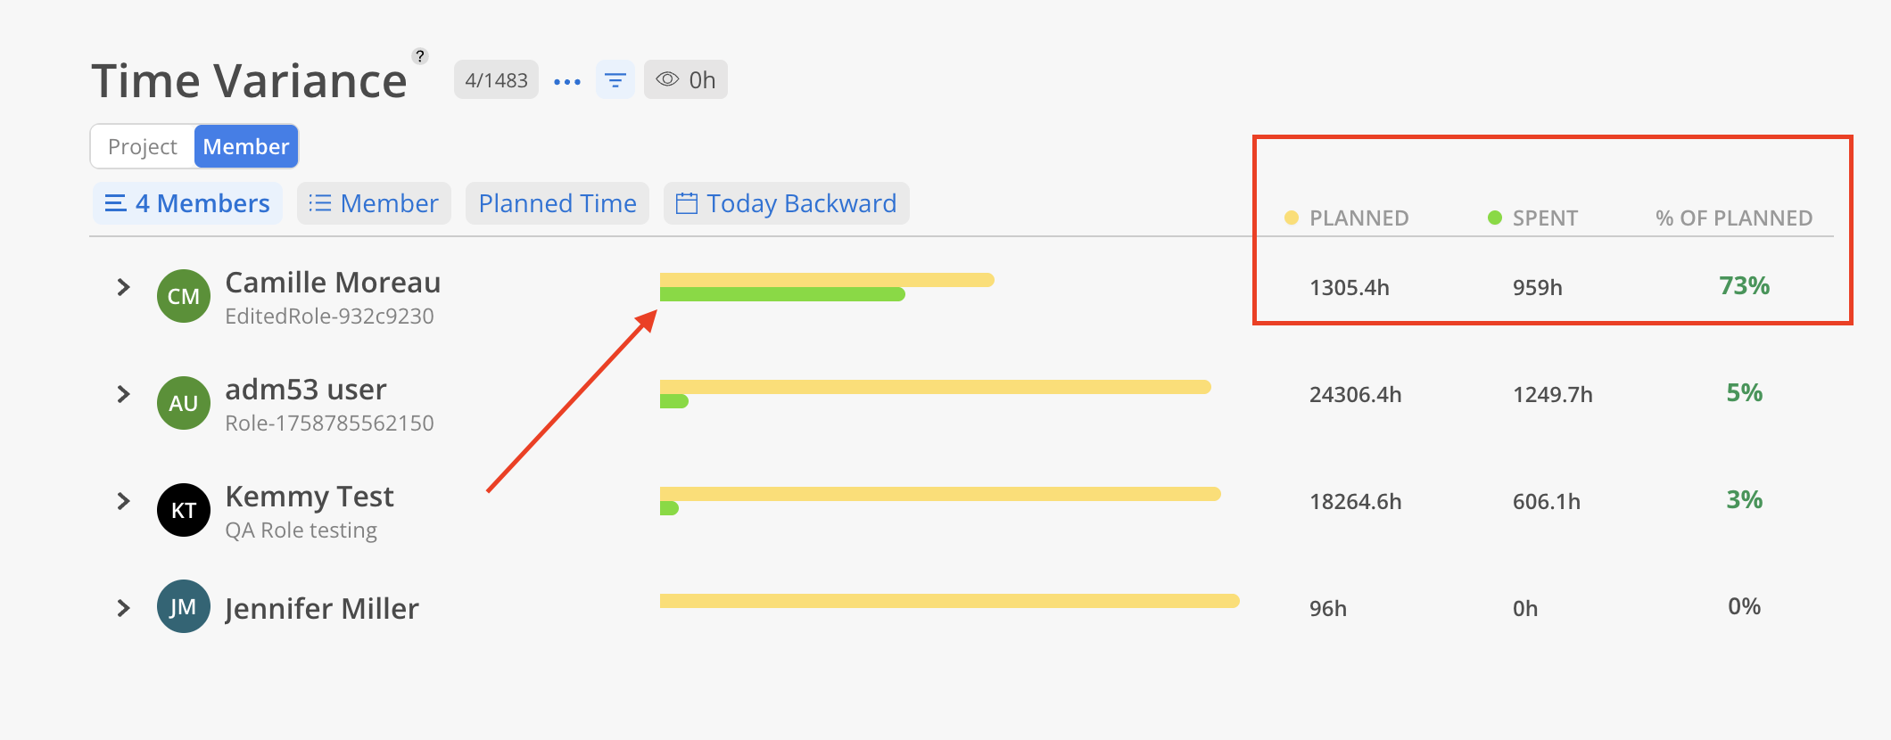Expand the Kemmy Test row
The height and width of the screenshot is (740, 1891).
point(124,501)
